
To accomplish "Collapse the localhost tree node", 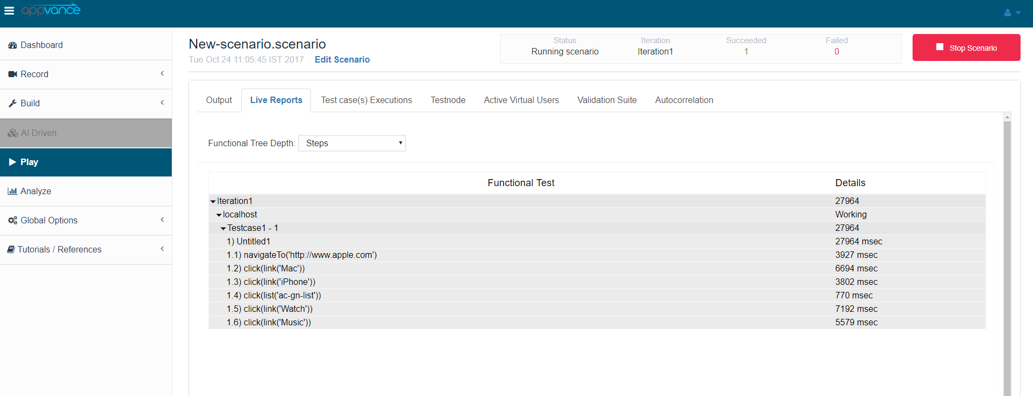I will point(219,215).
